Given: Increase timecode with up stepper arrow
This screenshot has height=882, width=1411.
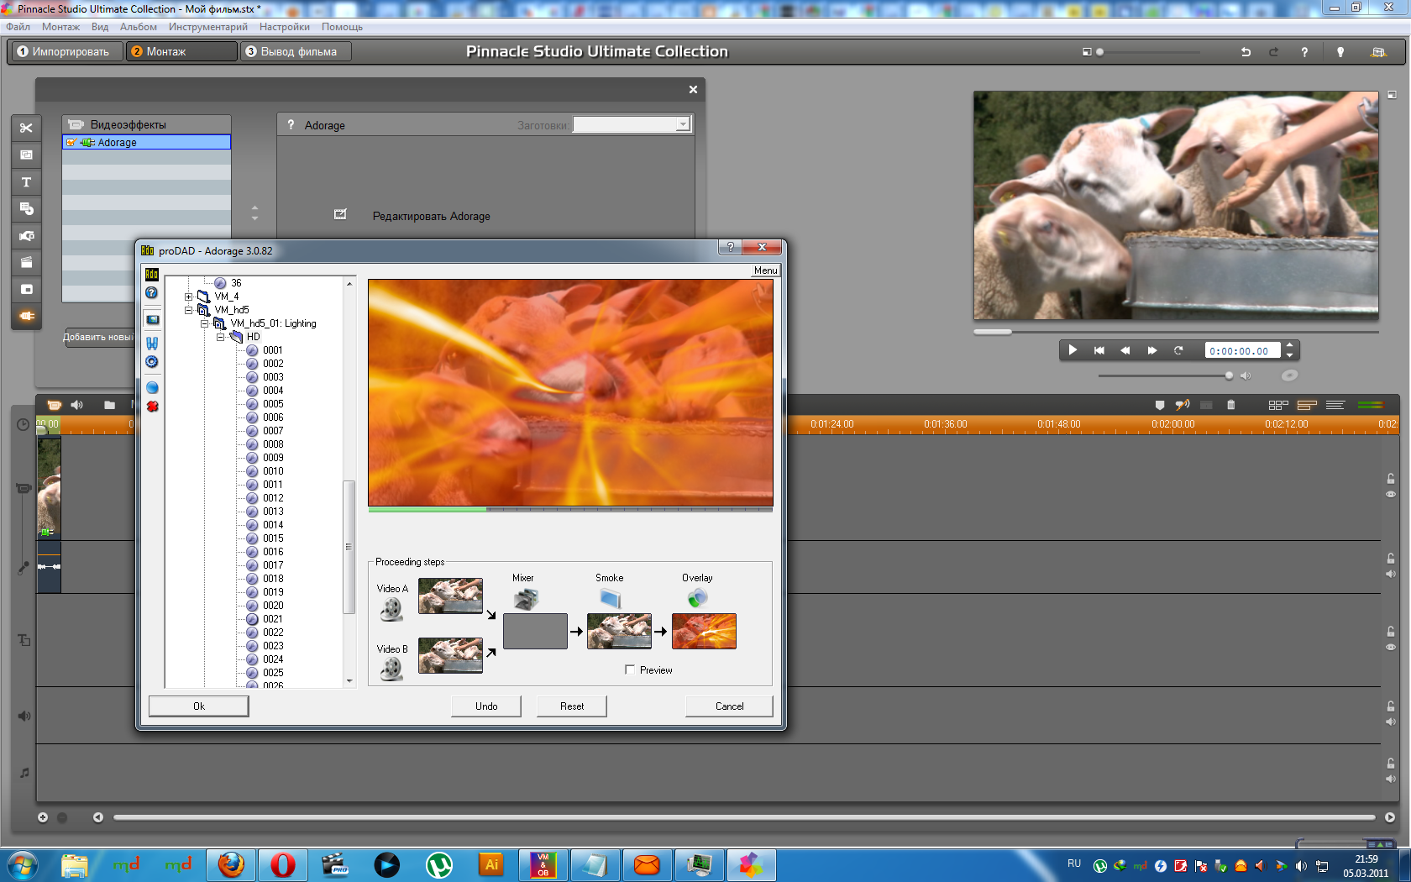Looking at the screenshot, I should (x=1290, y=345).
